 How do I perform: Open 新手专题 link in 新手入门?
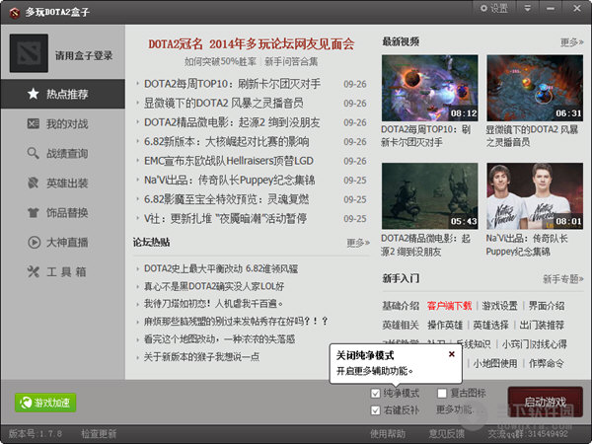click(x=563, y=279)
